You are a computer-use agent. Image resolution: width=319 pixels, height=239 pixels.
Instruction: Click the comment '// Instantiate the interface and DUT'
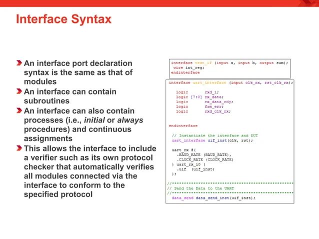pyautogui.click(x=215, y=135)
